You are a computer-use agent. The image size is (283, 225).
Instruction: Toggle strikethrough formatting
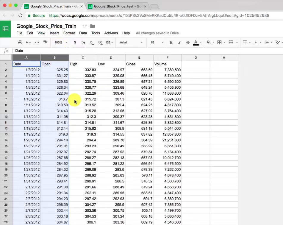click(x=187, y=43)
